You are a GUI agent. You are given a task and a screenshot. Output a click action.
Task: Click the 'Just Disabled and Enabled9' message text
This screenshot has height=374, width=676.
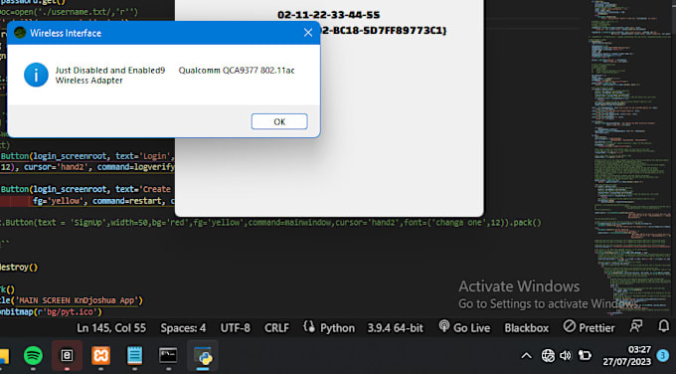point(110,71)
